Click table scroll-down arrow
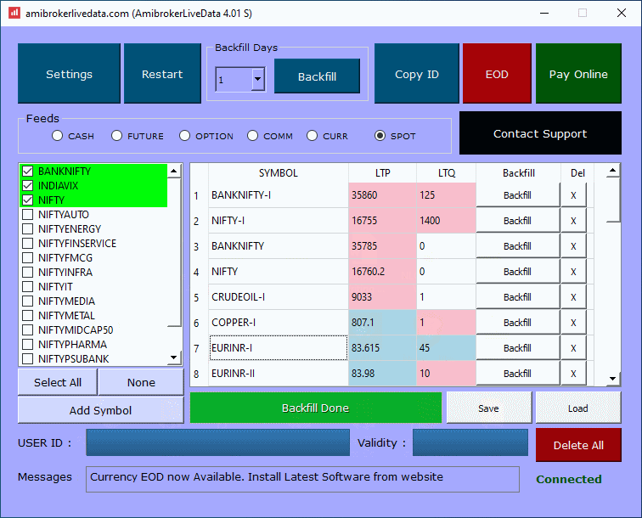Viewport: 642px width, 518px height. click(x=612, y=379)
